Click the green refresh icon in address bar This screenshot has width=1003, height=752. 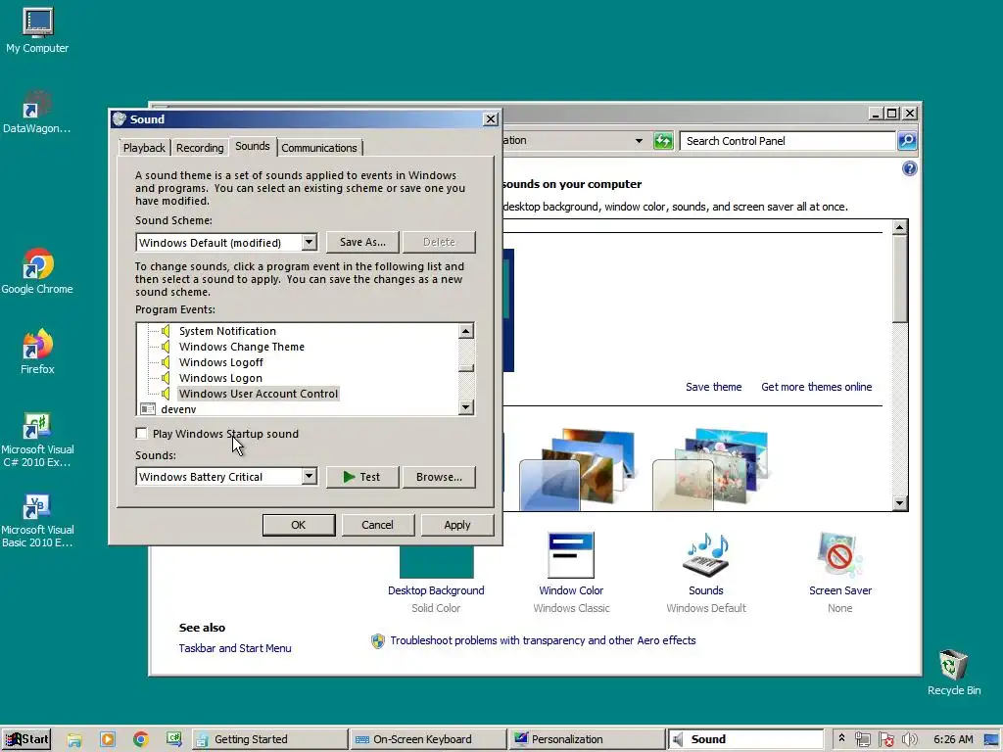663,141
